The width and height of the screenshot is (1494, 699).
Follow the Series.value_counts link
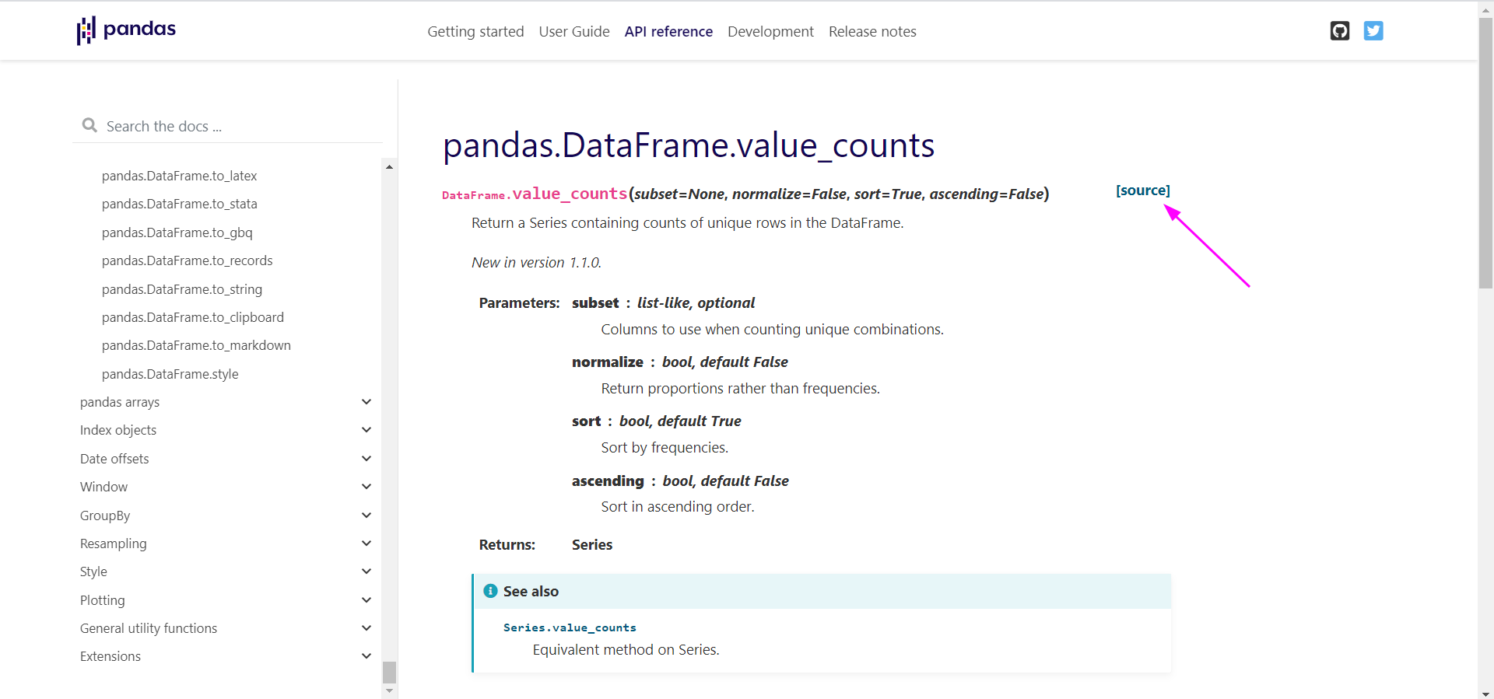point(570,627)
